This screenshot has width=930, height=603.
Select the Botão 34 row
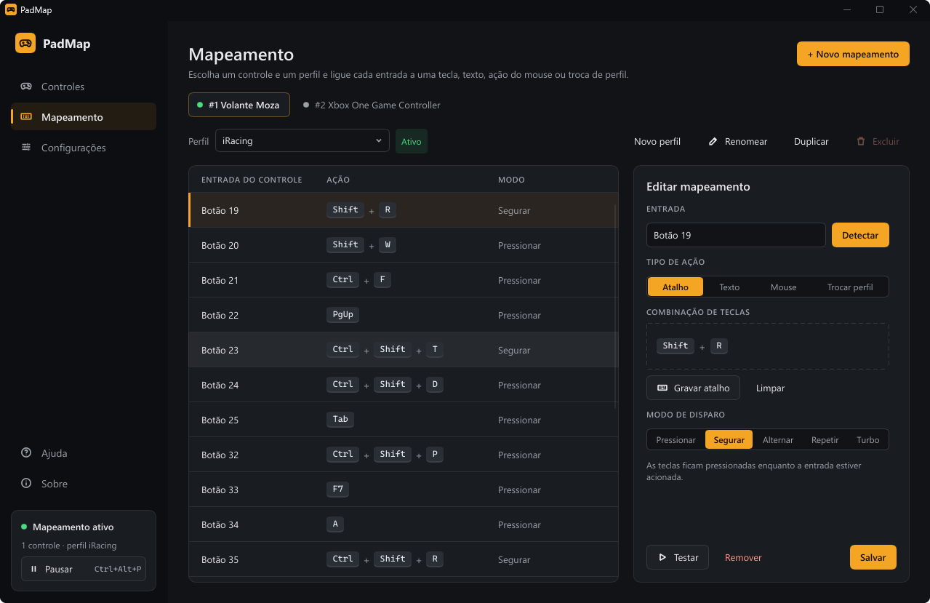(404, 524)
